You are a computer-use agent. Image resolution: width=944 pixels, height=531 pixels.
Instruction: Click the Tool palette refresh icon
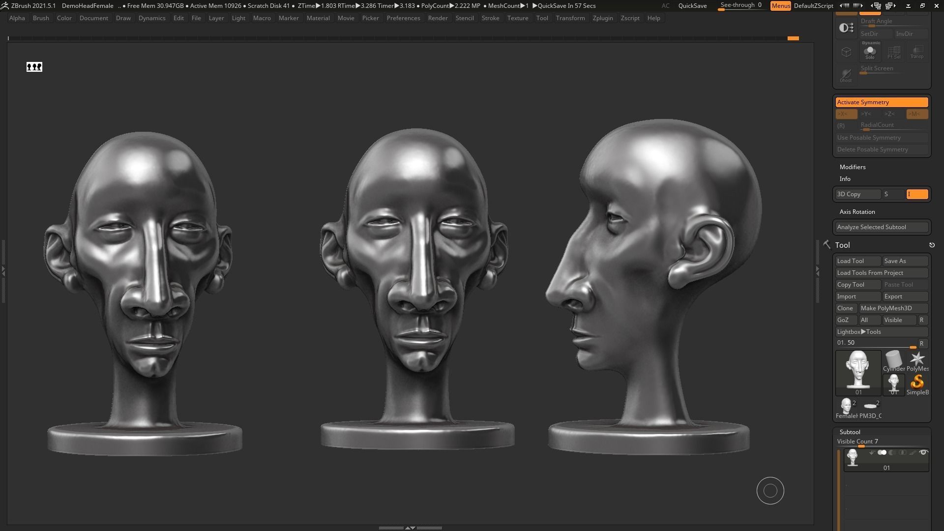(932, 245)
